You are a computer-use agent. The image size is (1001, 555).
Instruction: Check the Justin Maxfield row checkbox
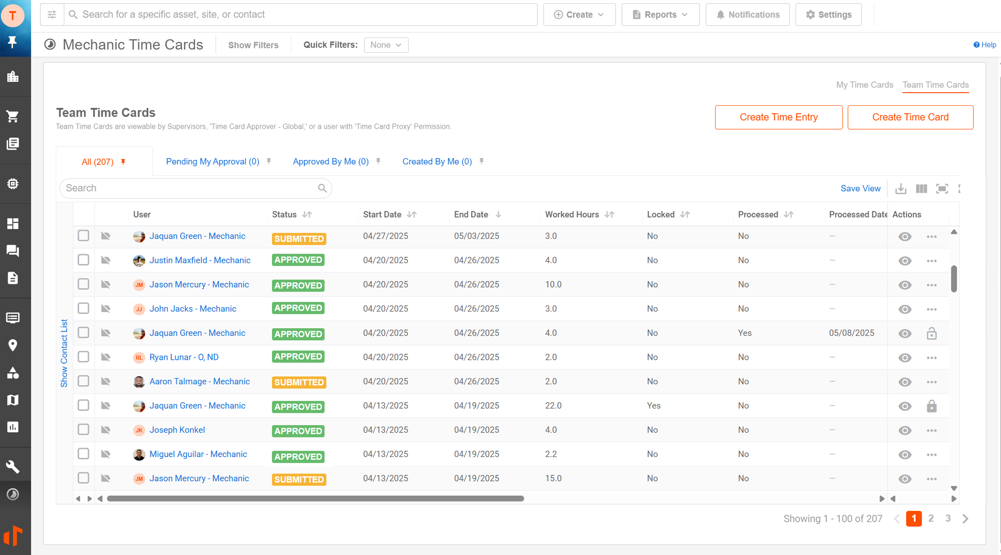[83, 260]
